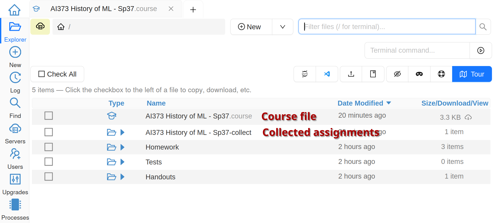Click the upload files icon
493x223 pixels.
(x=351, y=74)
